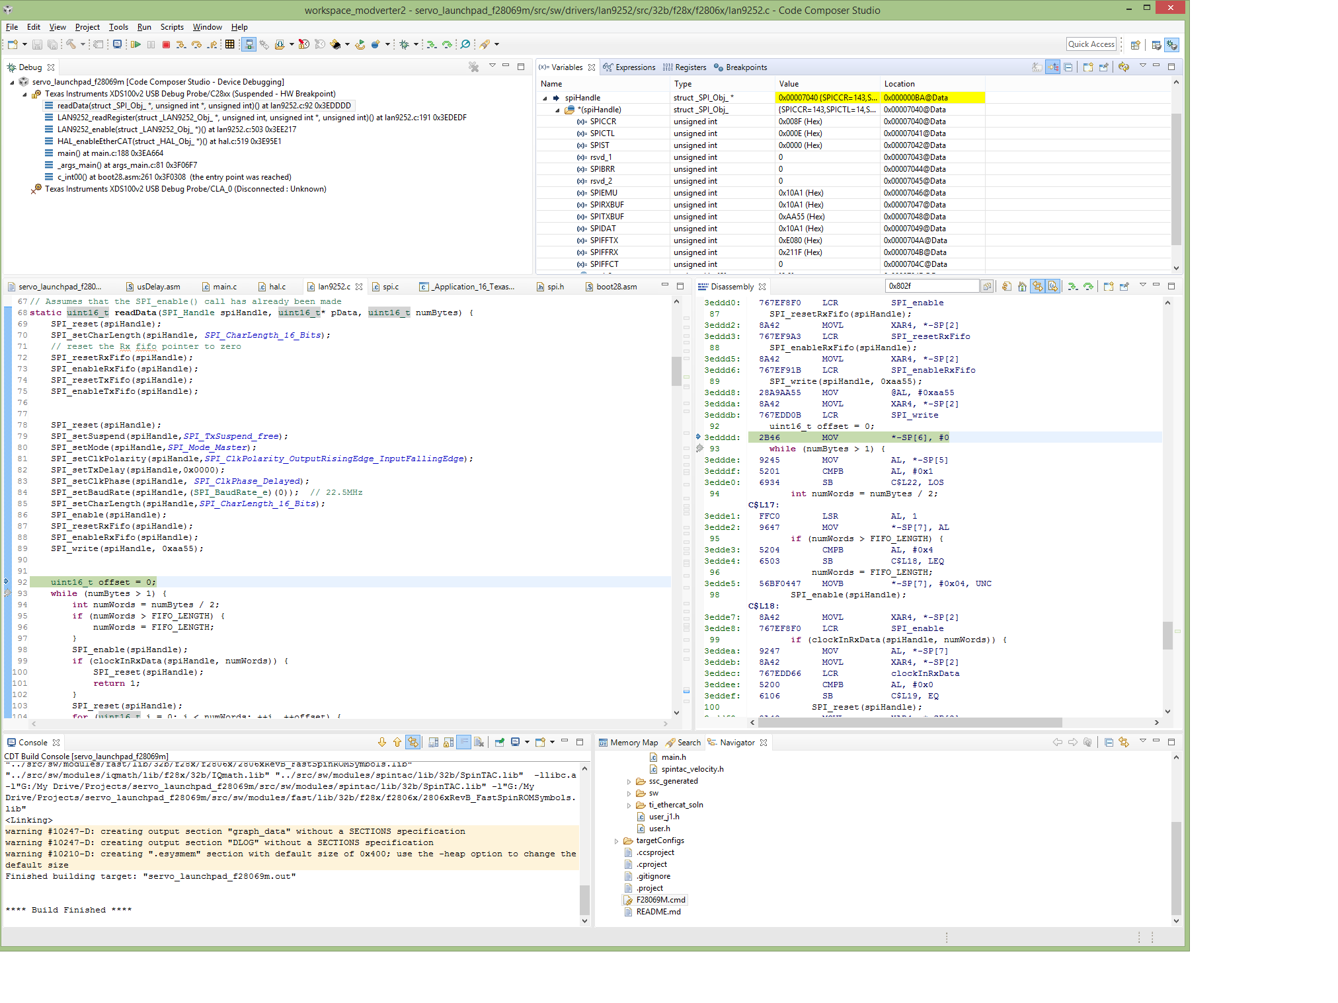1338x1003 pixels.
Task: Toggle Show Source in Disassembly toolbar
Action: 1053,286
